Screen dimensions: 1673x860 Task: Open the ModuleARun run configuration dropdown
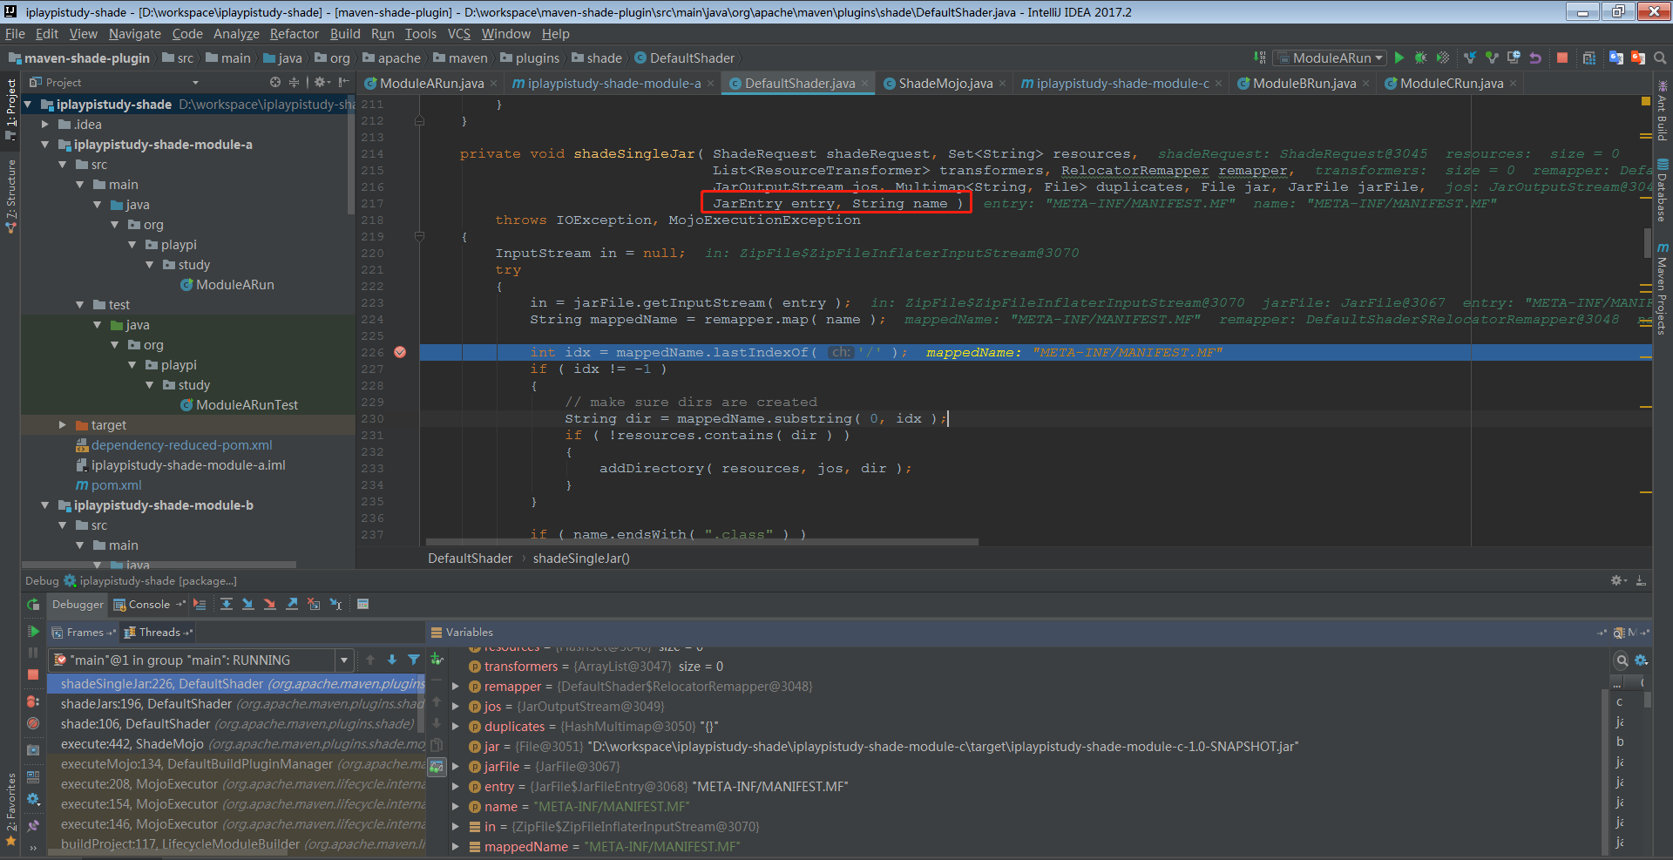pos(1331,58)
